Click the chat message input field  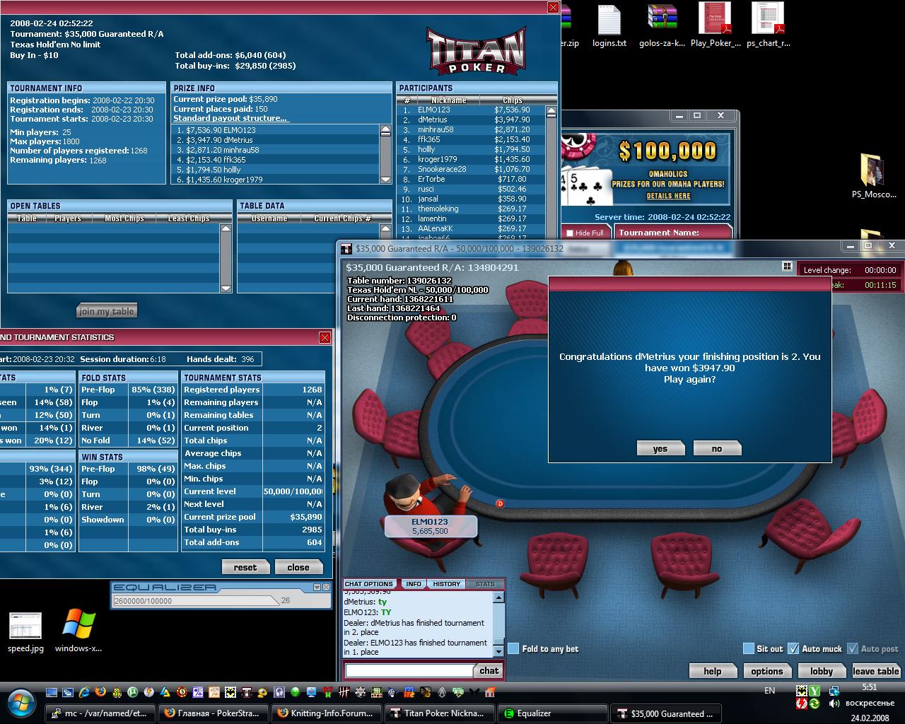pos(408,670)
